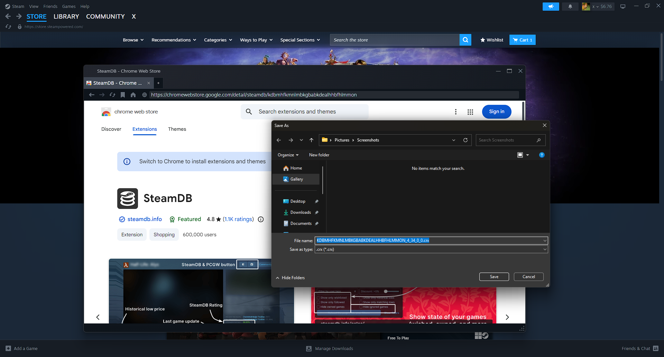Open the Organize dropdown in Save As
664x357 pixels.
[x=288, y=155]
